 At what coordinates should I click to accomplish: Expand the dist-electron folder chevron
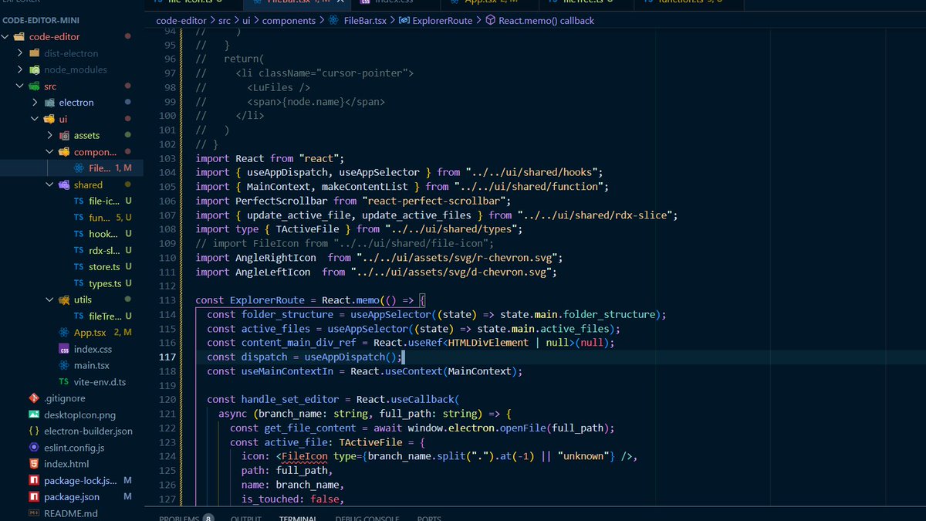[20, 53]
